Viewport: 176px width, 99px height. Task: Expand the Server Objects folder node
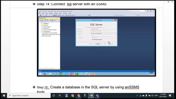(x=42, y=27)
